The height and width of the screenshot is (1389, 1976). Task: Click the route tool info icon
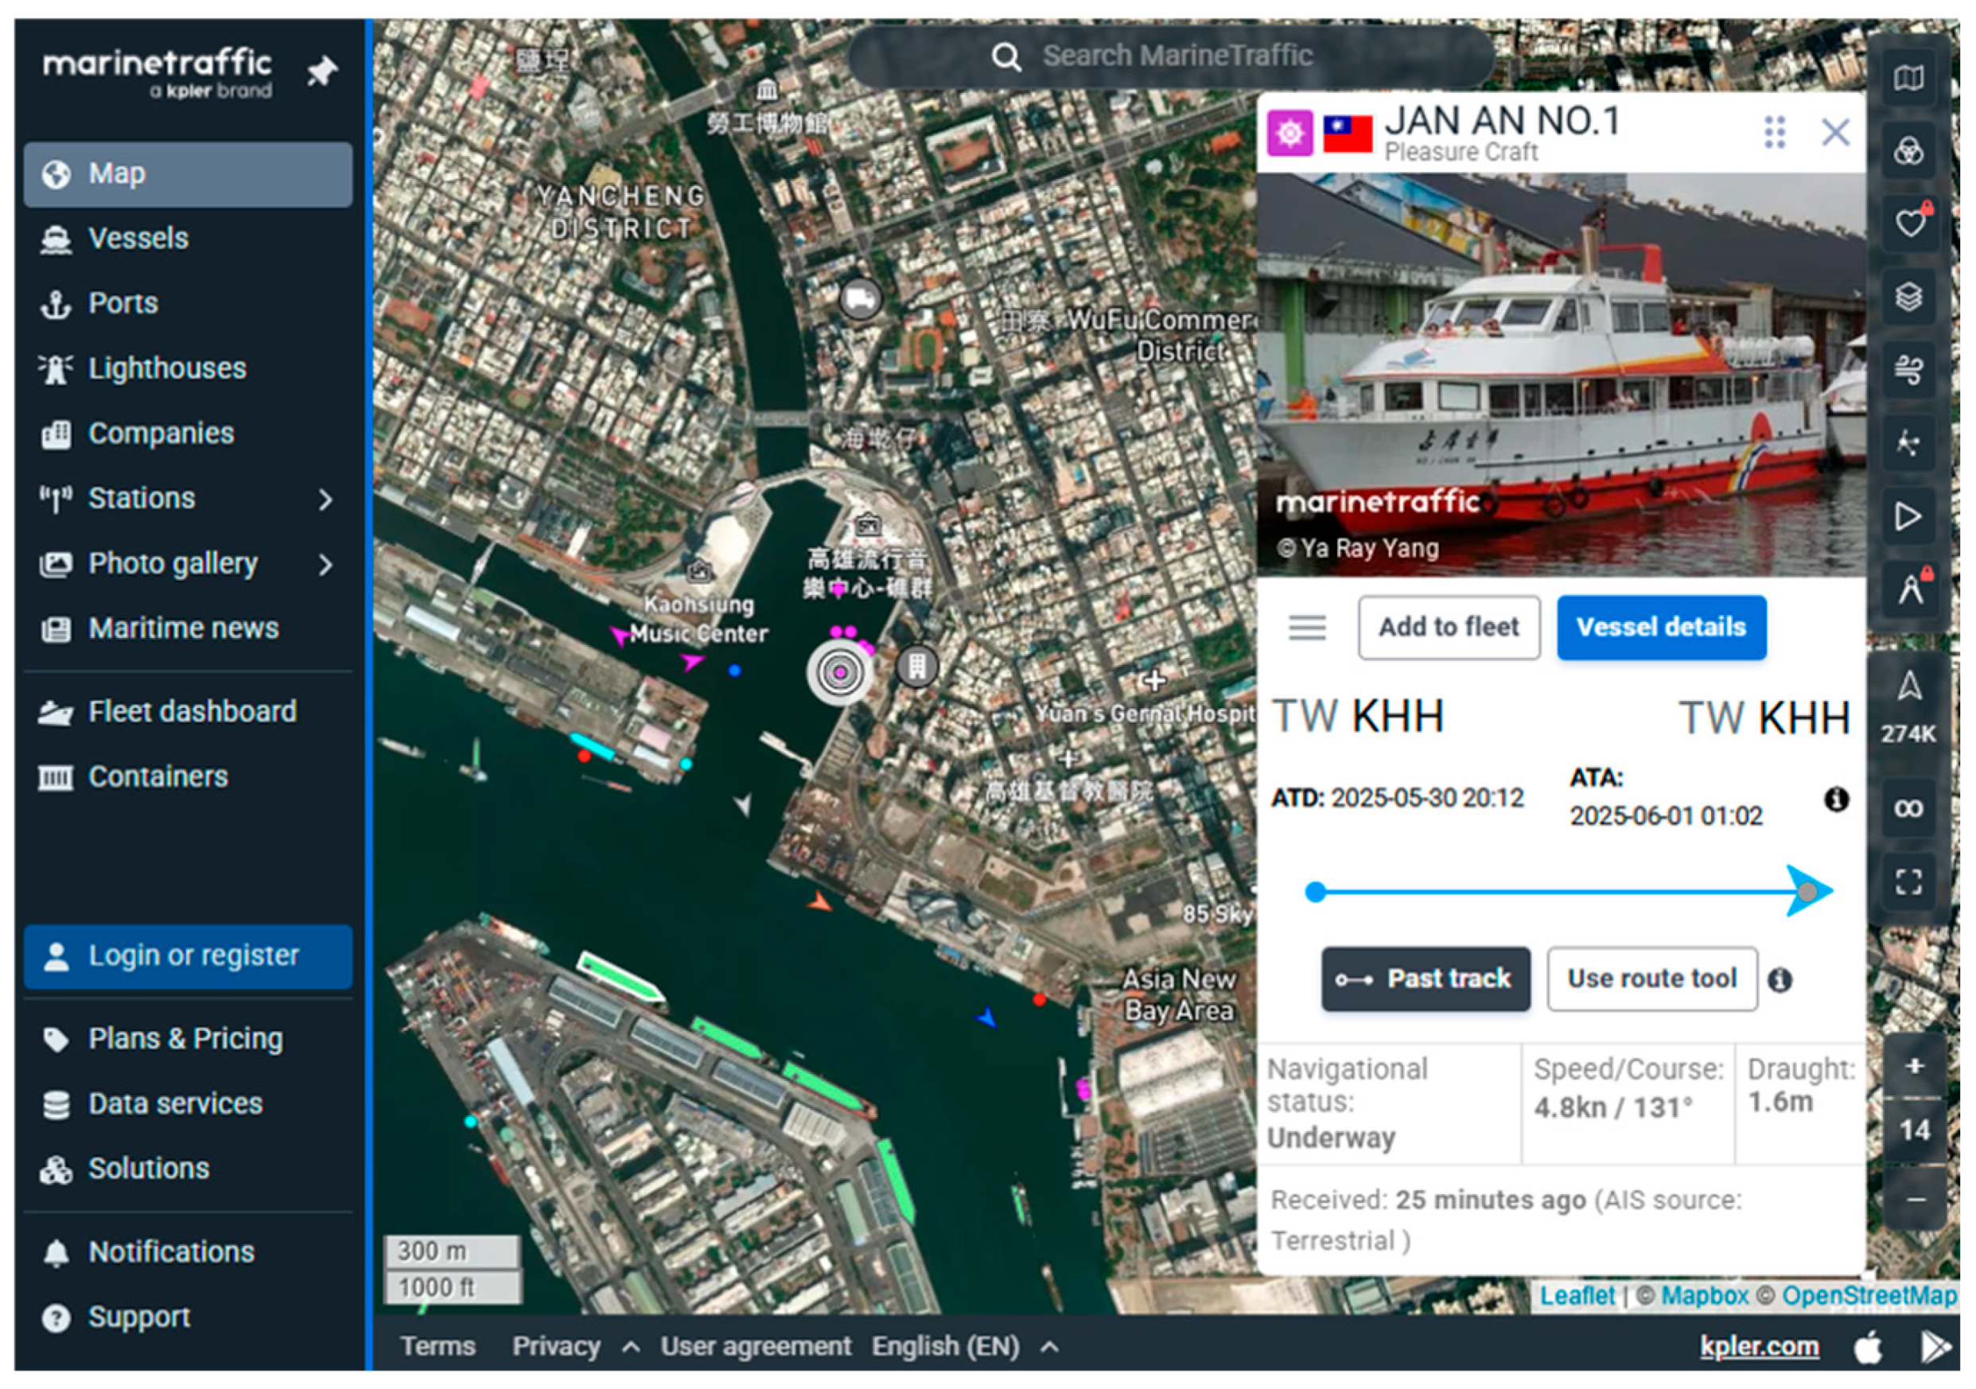coord(1780,980)
